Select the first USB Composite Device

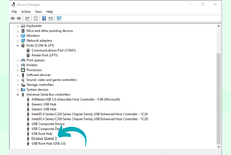48,124
